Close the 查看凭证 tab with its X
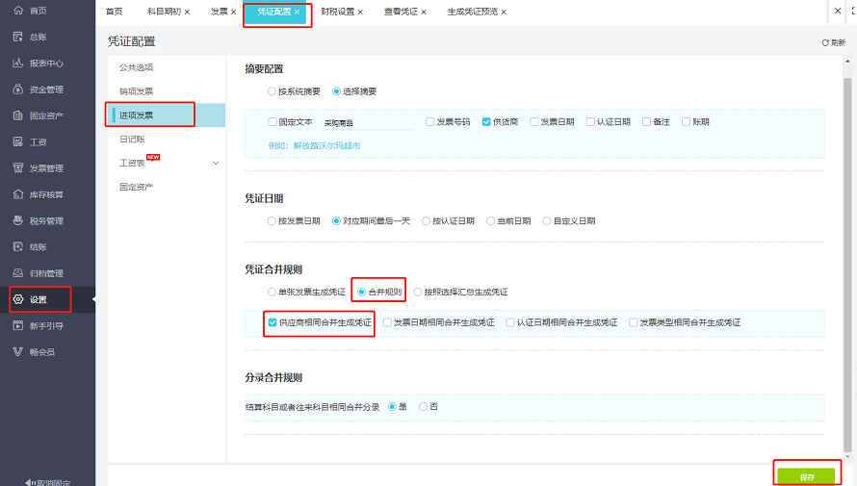 (x=424, y=12)
